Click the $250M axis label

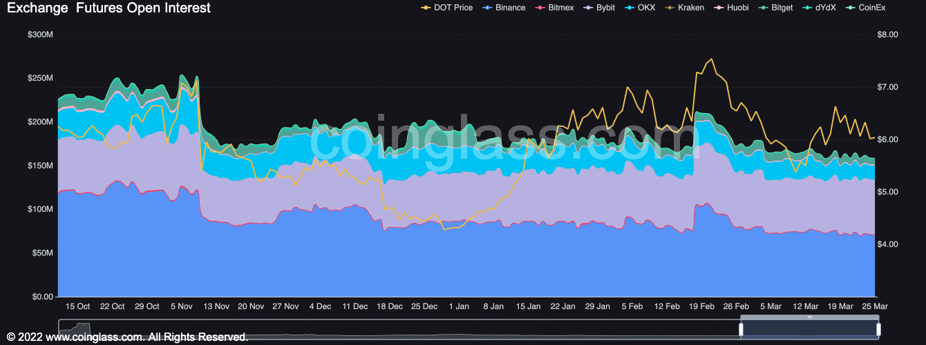[39, 78]
